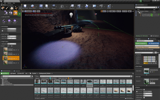Viewport: 160px width, 100px height.
Task: Click the Play toolbar button
Action: click(95, 7)
